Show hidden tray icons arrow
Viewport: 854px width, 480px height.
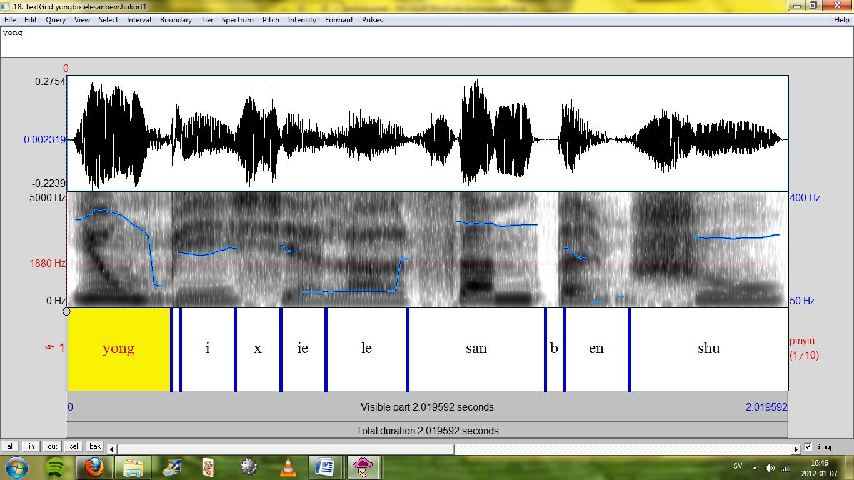[755, 467]
